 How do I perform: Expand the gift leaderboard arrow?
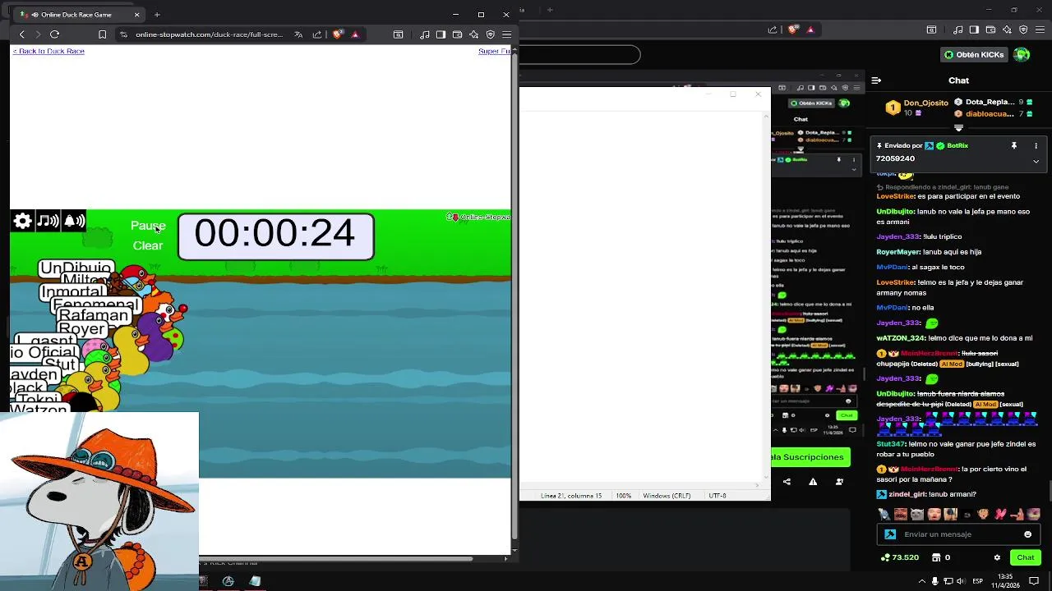tap(958, 128)
